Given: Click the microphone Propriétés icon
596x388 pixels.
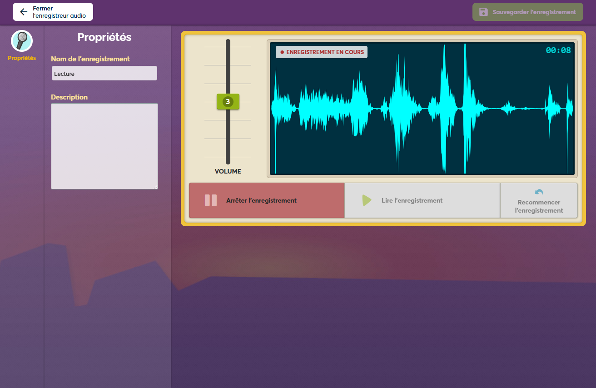Looking at the screenshot, I should (x=22, y=41).
